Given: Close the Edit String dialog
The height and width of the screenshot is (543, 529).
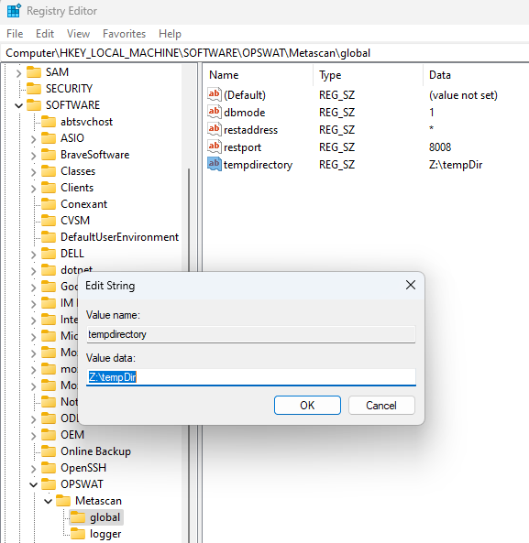Looking at the screenshot, I should click(x=411, y=285).
